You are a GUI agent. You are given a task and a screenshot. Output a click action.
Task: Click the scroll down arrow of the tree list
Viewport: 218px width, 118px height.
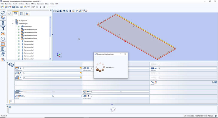50,59
